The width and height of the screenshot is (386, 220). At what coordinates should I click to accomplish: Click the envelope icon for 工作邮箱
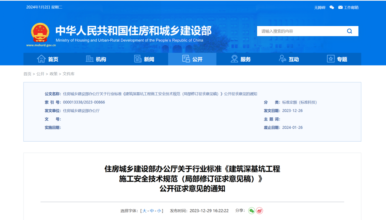coord(340,7)
